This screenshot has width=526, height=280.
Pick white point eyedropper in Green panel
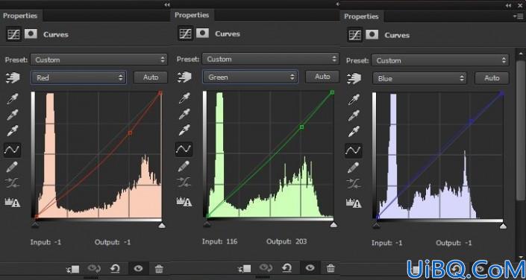click(x=184, y=130)
